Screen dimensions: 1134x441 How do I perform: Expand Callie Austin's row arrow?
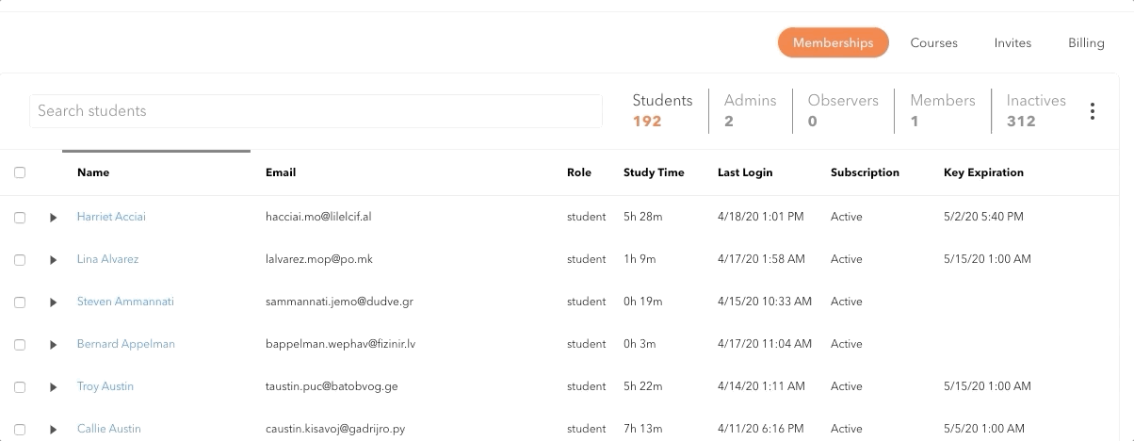(54, 430)
